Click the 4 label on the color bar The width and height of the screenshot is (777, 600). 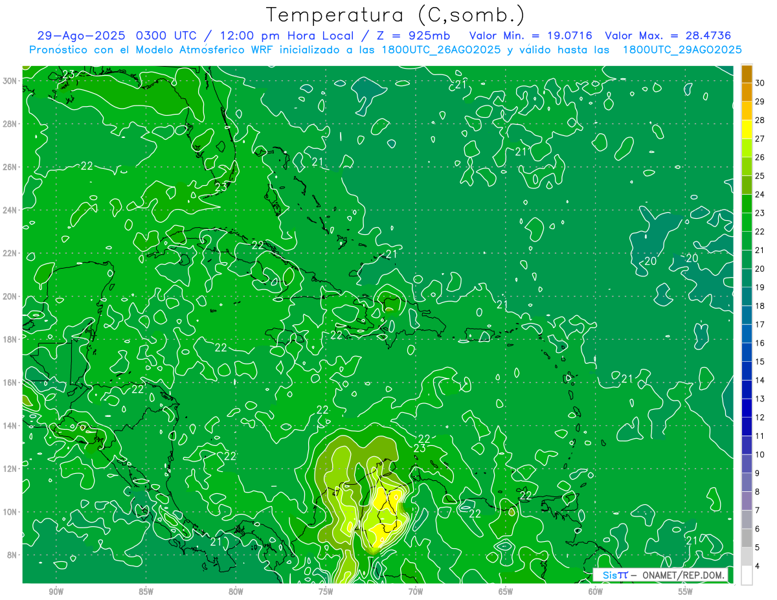pos(758,566)
